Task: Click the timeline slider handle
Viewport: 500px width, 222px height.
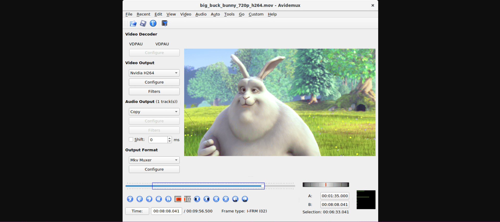Action: (x=263, y=186)
